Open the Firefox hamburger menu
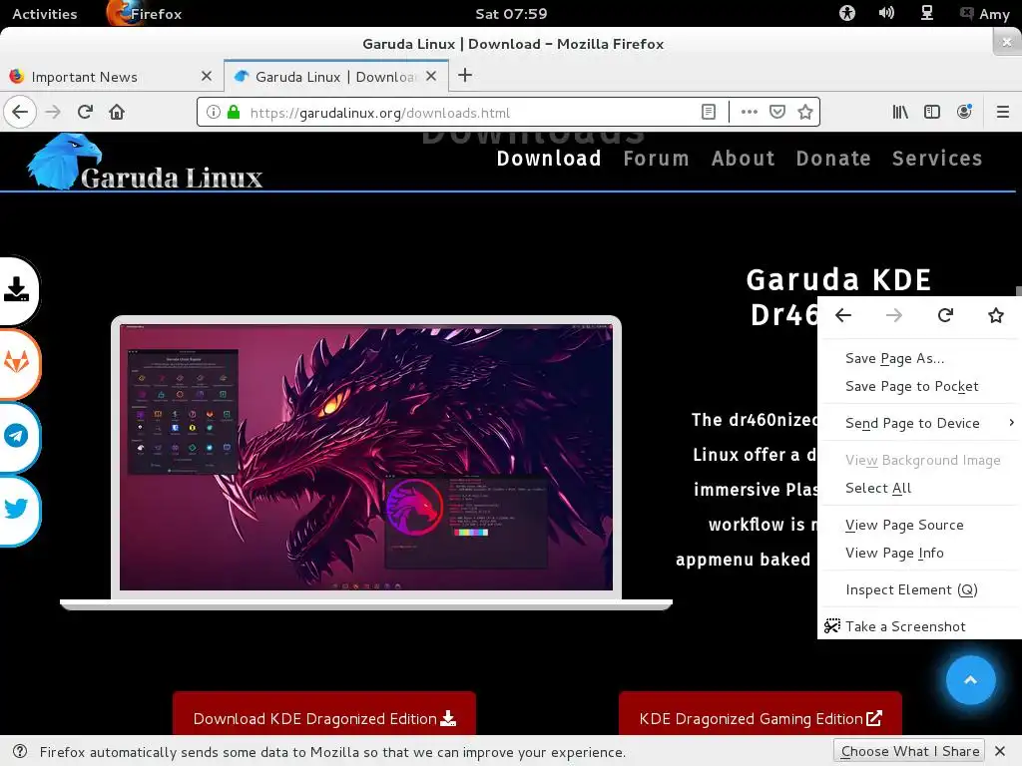 click(x=1002, y=112)
